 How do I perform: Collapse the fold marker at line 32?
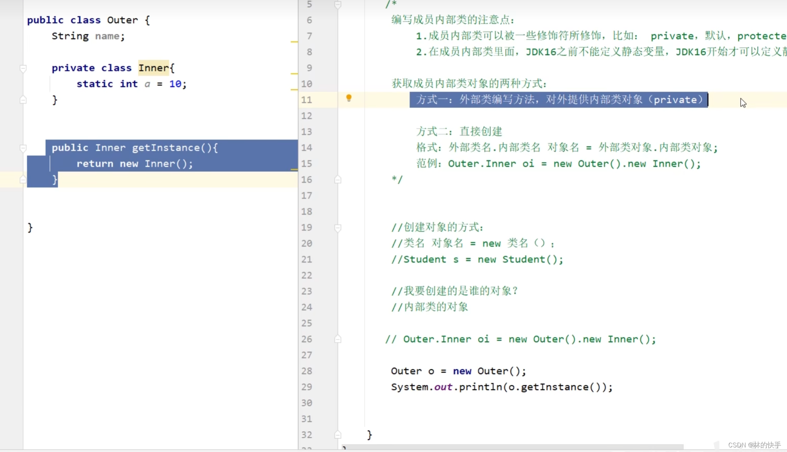(x=338, y=435)
